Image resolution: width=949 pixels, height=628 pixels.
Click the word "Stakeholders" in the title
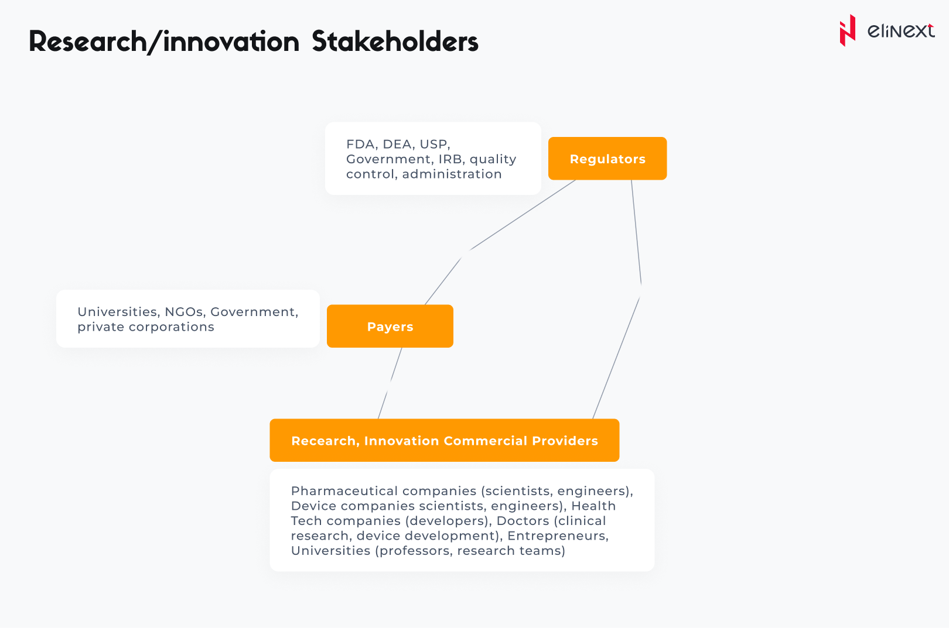tap(395, 42)
